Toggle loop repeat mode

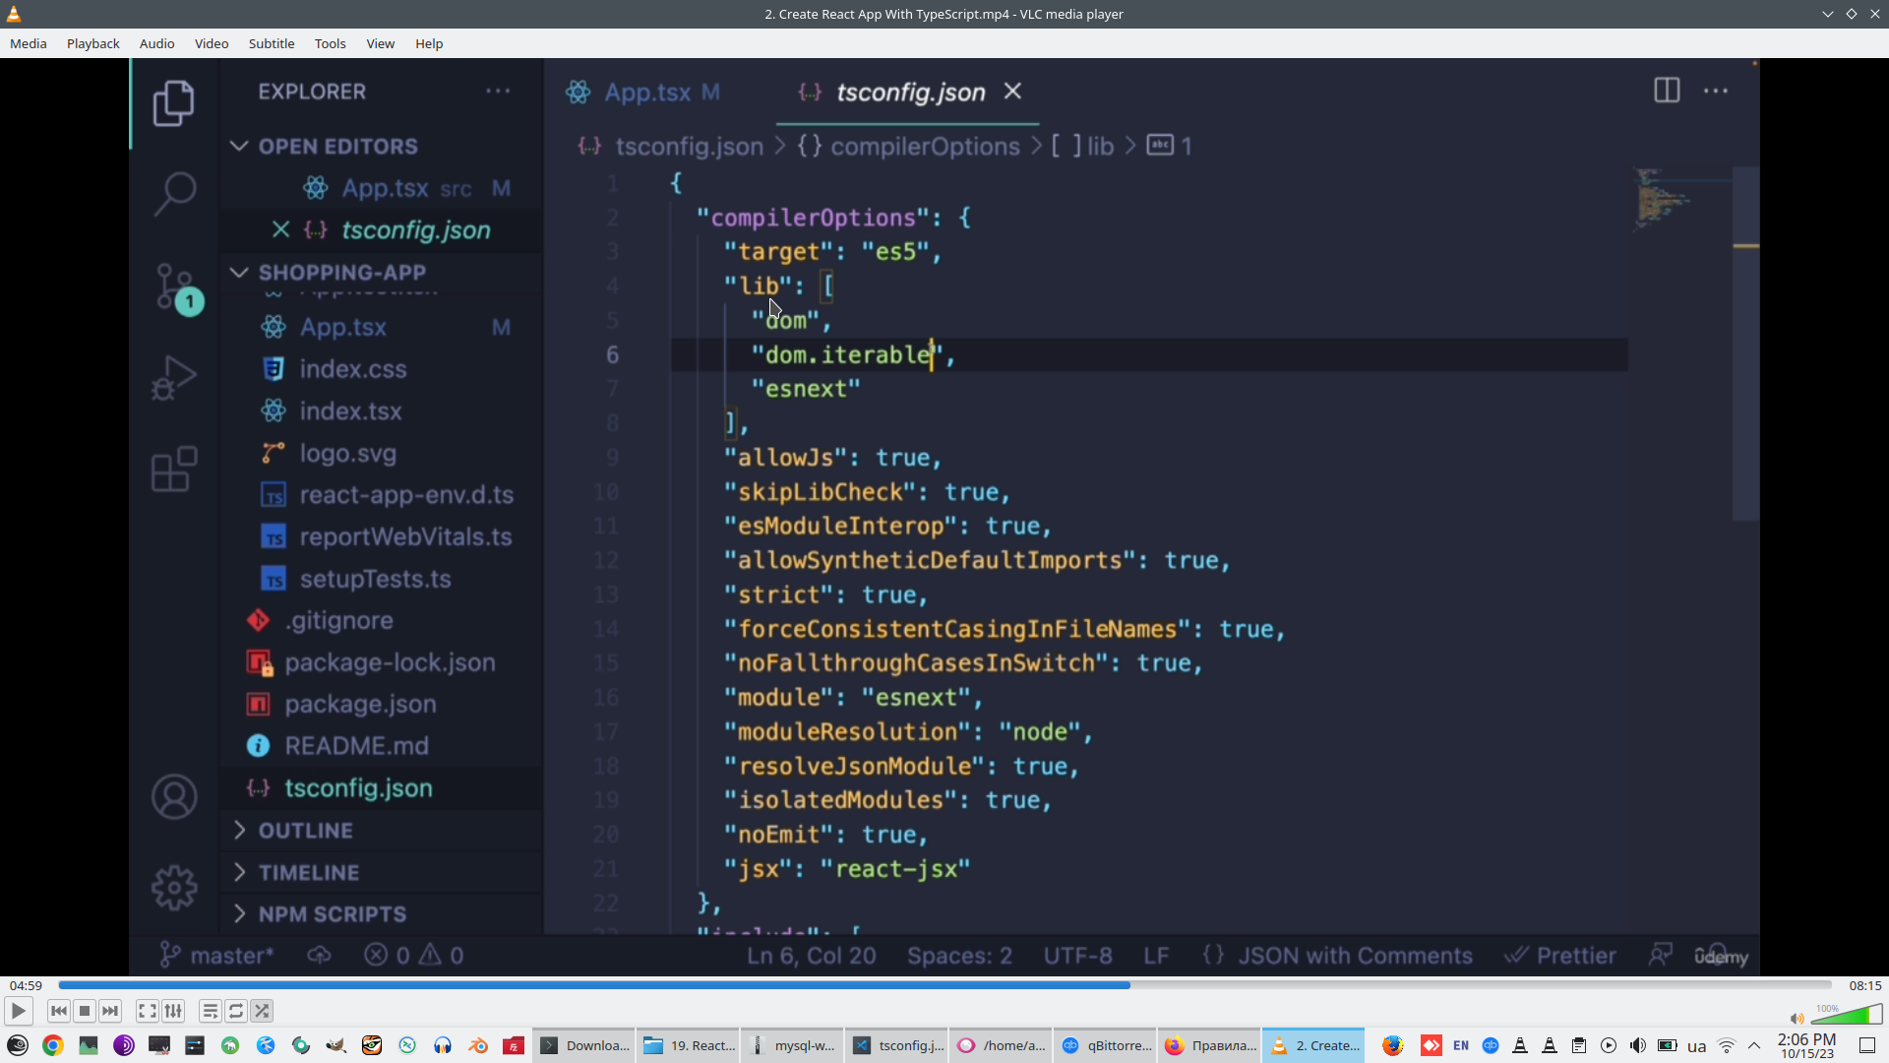pos(236,1011)
